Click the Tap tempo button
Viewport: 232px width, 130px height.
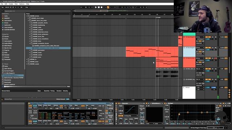pyautogui.click(x=3, y=7)
